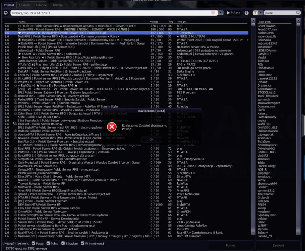Click the lock icon on DiverseRPG row
Viewport: 305px width, 251px height.
click(x=15, y=166)
